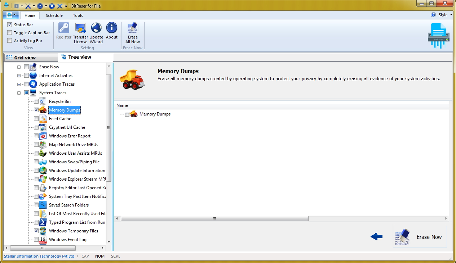This screenshot has width=456, height=263.
Task: Expand the Erase Now tree node
Action: 19,67
